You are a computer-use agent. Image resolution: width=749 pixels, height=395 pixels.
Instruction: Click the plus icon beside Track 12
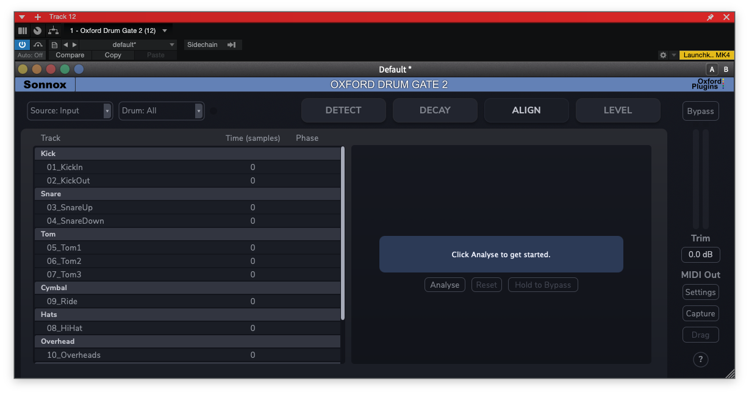click(38, 17)
